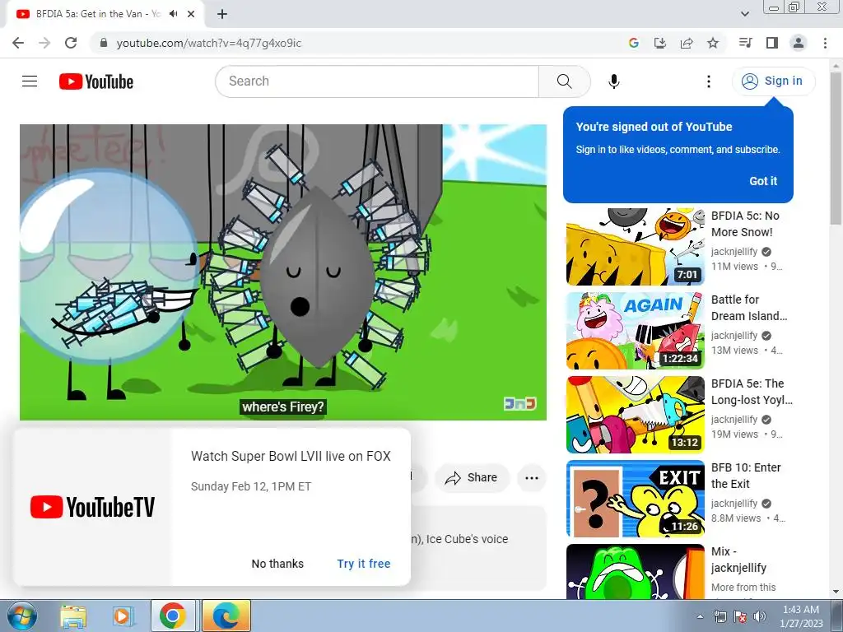843x632 pixels.
Task: Open the BFDIA 5c: No More Snow! thumbnail
Action: [635, 247]
